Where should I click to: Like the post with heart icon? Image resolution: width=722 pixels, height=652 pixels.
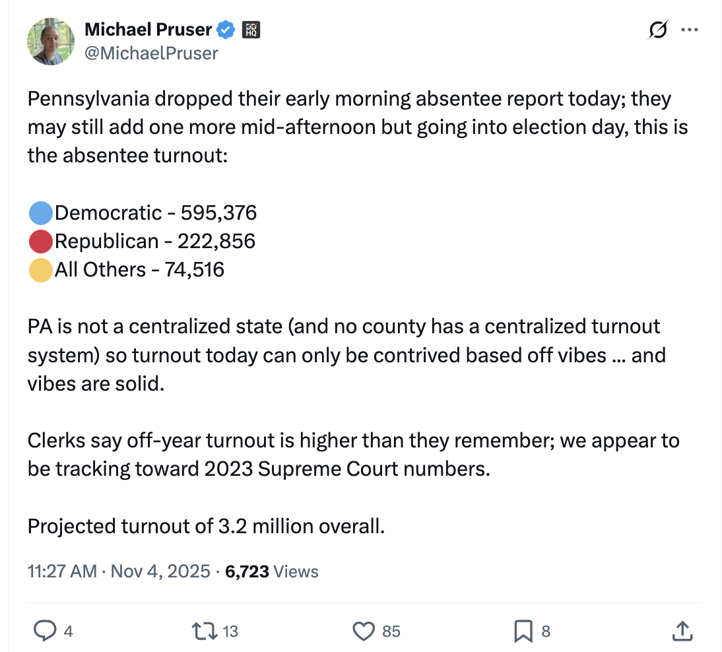pyautogui.click(x=364, y=631)
